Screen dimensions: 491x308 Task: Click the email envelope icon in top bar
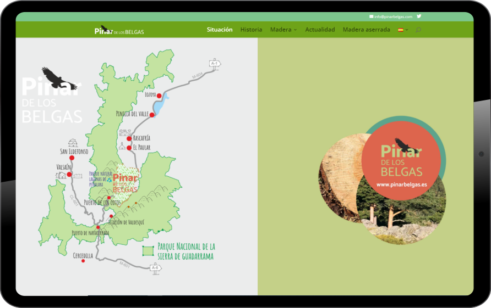point(372,16)
